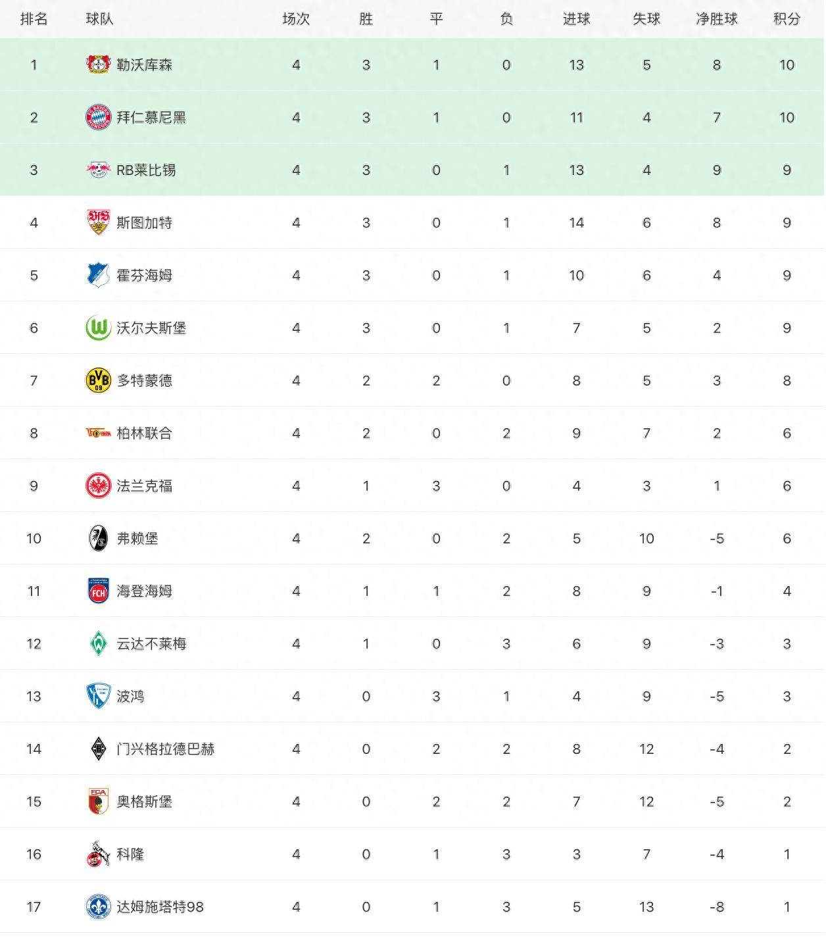The image size is (826, 944).
Task: Click the Heidenheim FCH crest
Action: pos(99,591)
